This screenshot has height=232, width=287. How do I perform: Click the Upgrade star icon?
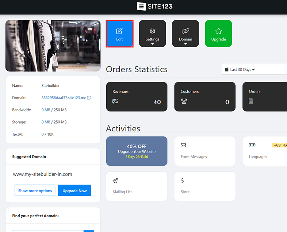[x=219, y=31]
